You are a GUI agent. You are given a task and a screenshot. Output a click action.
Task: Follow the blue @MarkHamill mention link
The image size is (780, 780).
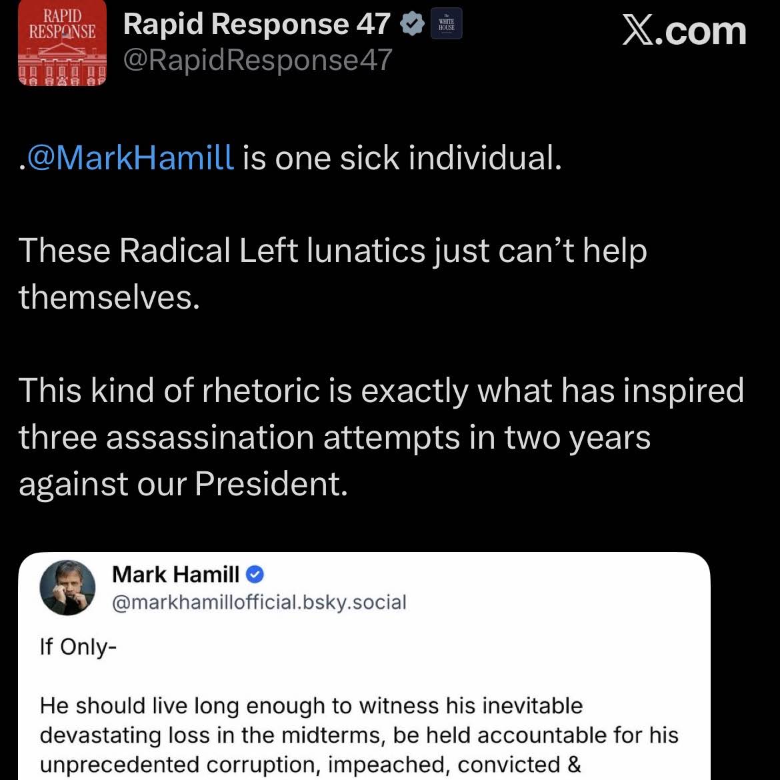point(130,158)
